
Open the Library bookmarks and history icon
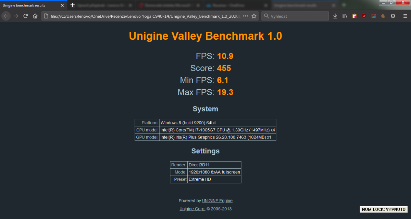pyautogui.click(x=345, y=16)
